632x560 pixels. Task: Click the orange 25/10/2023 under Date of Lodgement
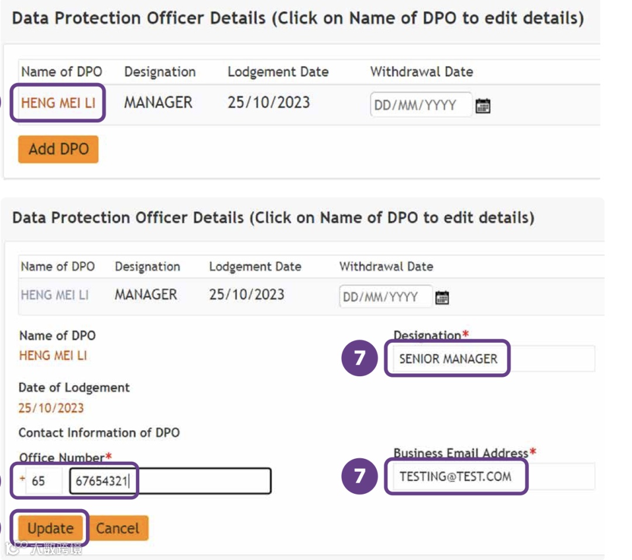(51, 408)
